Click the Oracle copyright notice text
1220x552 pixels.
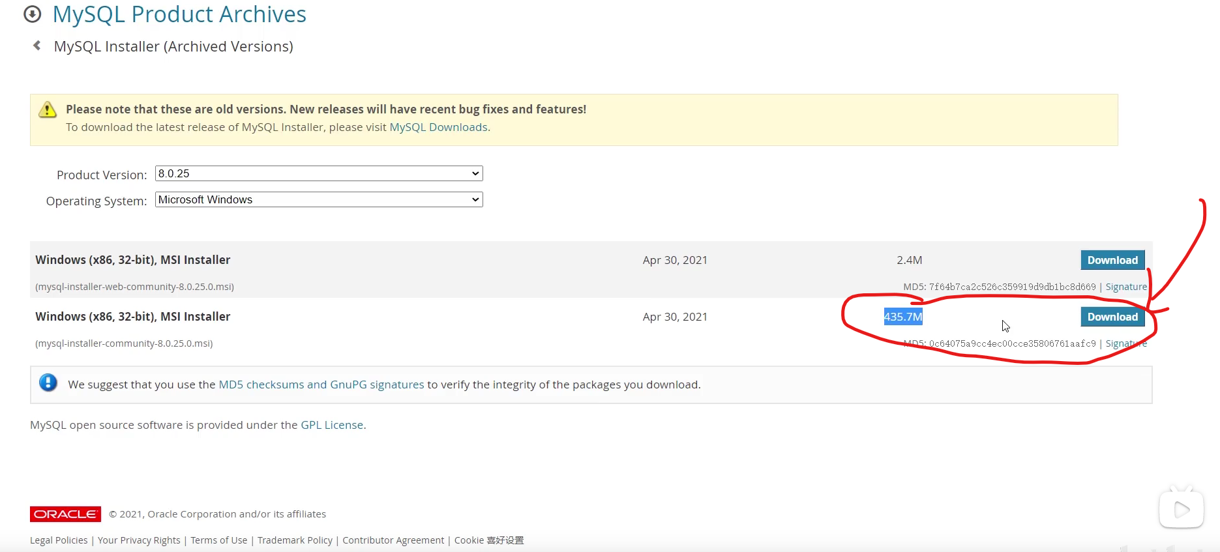pyautogui.click(x=217, y=514)
